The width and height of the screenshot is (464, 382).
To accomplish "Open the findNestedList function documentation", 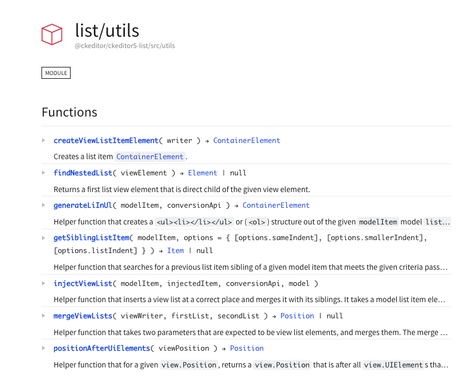I will (83, 173).
